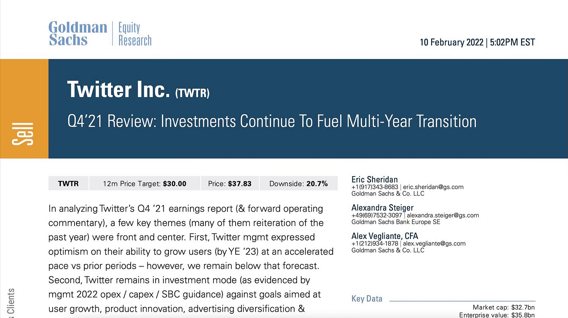The width and height of the screenshot is (568, 318).
Task: Click the Goldman Sachs logo
Action: (78, 34)
